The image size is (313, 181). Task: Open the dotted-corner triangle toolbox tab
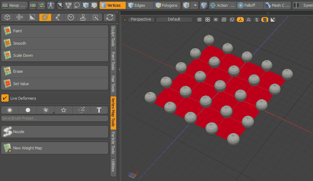[32, 17]
